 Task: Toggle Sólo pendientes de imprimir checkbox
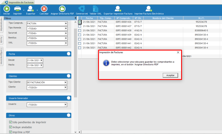(10, 122)
